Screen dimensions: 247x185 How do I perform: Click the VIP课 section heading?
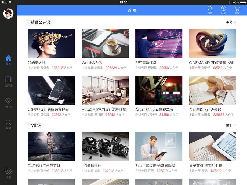[x=36, y=125]
